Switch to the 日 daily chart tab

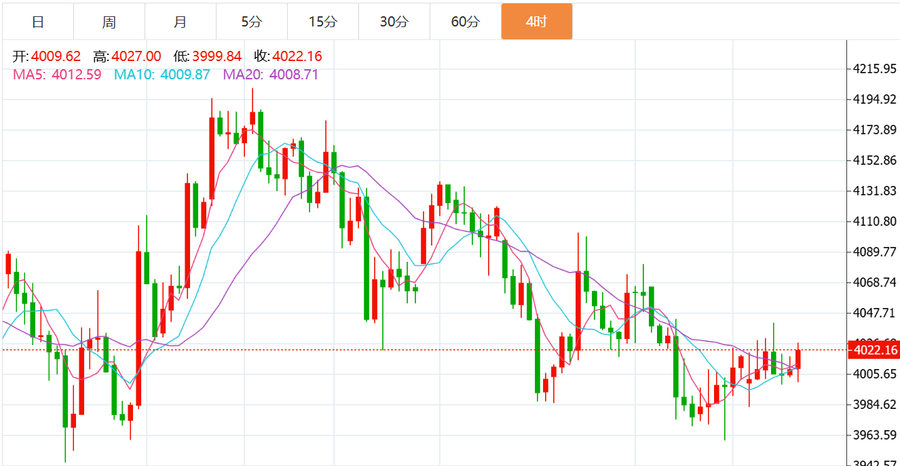38,22
